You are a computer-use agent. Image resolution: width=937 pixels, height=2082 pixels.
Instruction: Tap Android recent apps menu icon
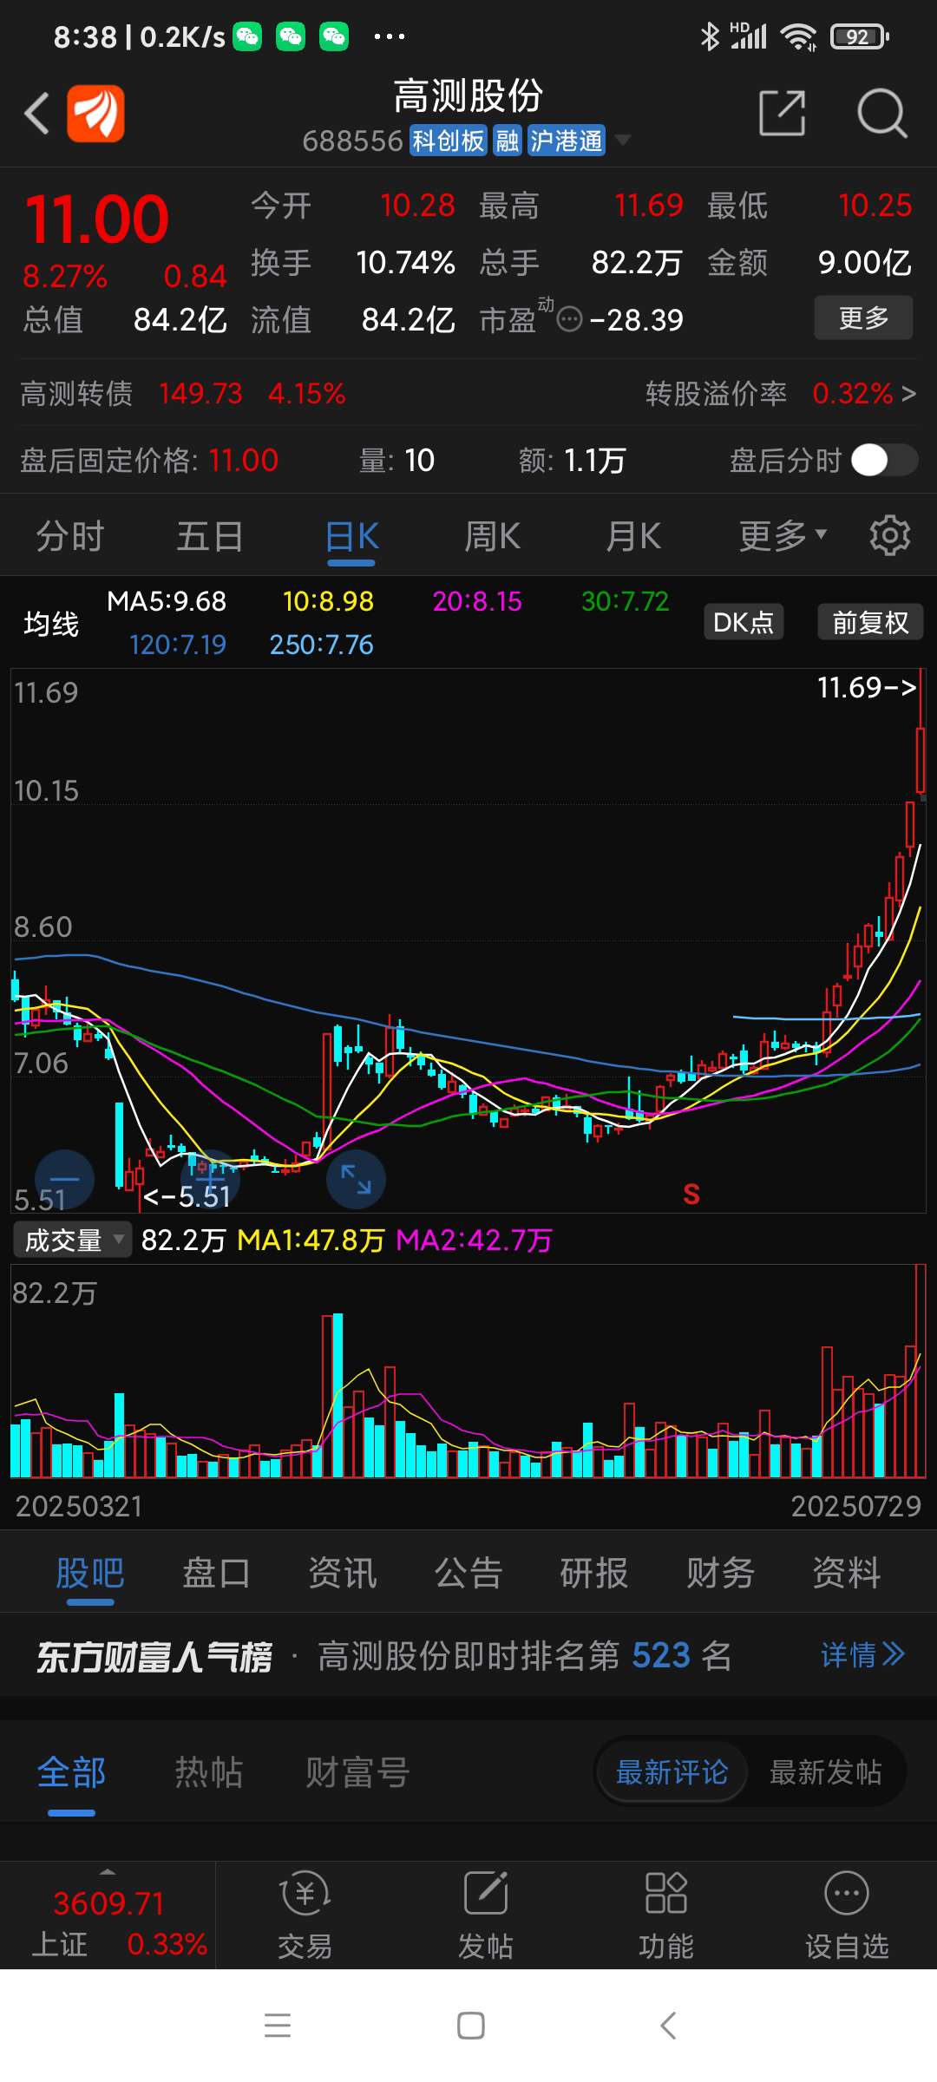tap(278, 2025)
